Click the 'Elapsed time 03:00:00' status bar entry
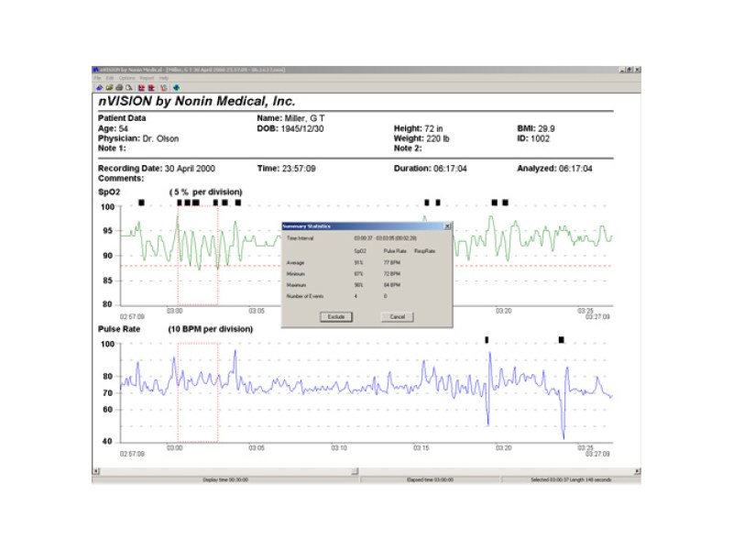Viewport: 733px width, 550px height. point(430,479)
